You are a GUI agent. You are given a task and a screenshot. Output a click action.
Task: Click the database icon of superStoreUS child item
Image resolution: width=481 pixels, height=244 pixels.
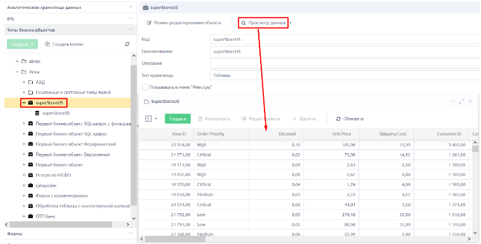click(37, 113)
